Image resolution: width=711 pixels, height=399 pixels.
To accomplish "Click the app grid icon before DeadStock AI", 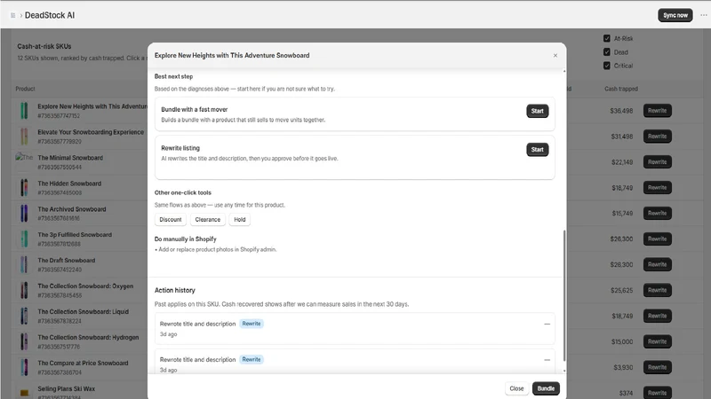I will coord(12,15).
